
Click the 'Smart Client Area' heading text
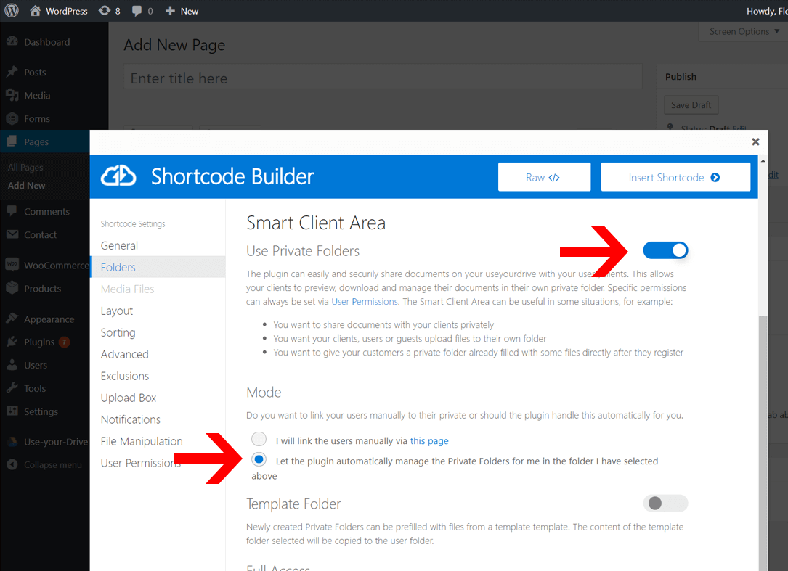316,223
